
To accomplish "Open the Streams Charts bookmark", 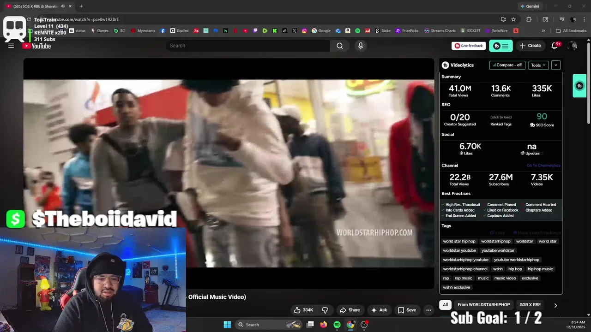I will [440, 31].
